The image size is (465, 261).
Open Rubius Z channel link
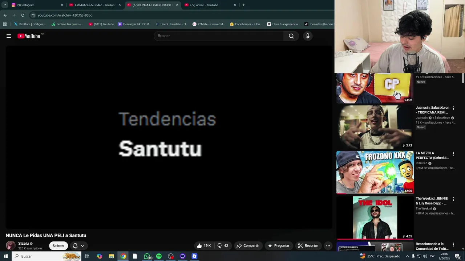click(x=421, y=163)
